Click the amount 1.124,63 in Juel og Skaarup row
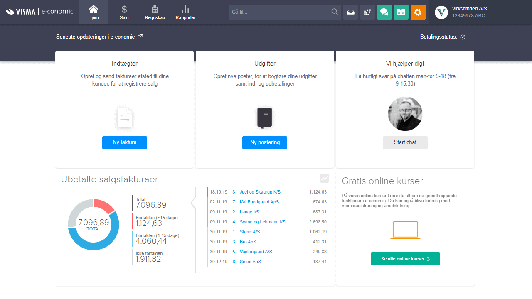This screenshot has height=299, width=532. (x=318, y=192)
